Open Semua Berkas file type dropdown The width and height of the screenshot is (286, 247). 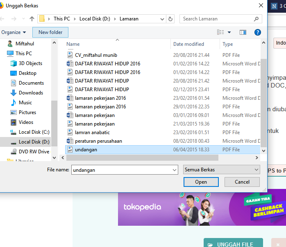coord(221,170)
